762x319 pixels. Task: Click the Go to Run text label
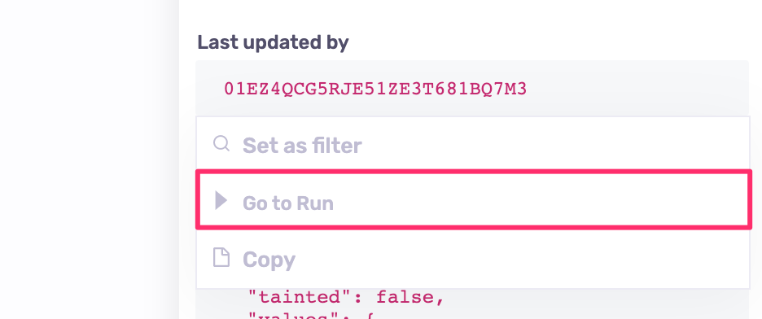coord(288,203)
